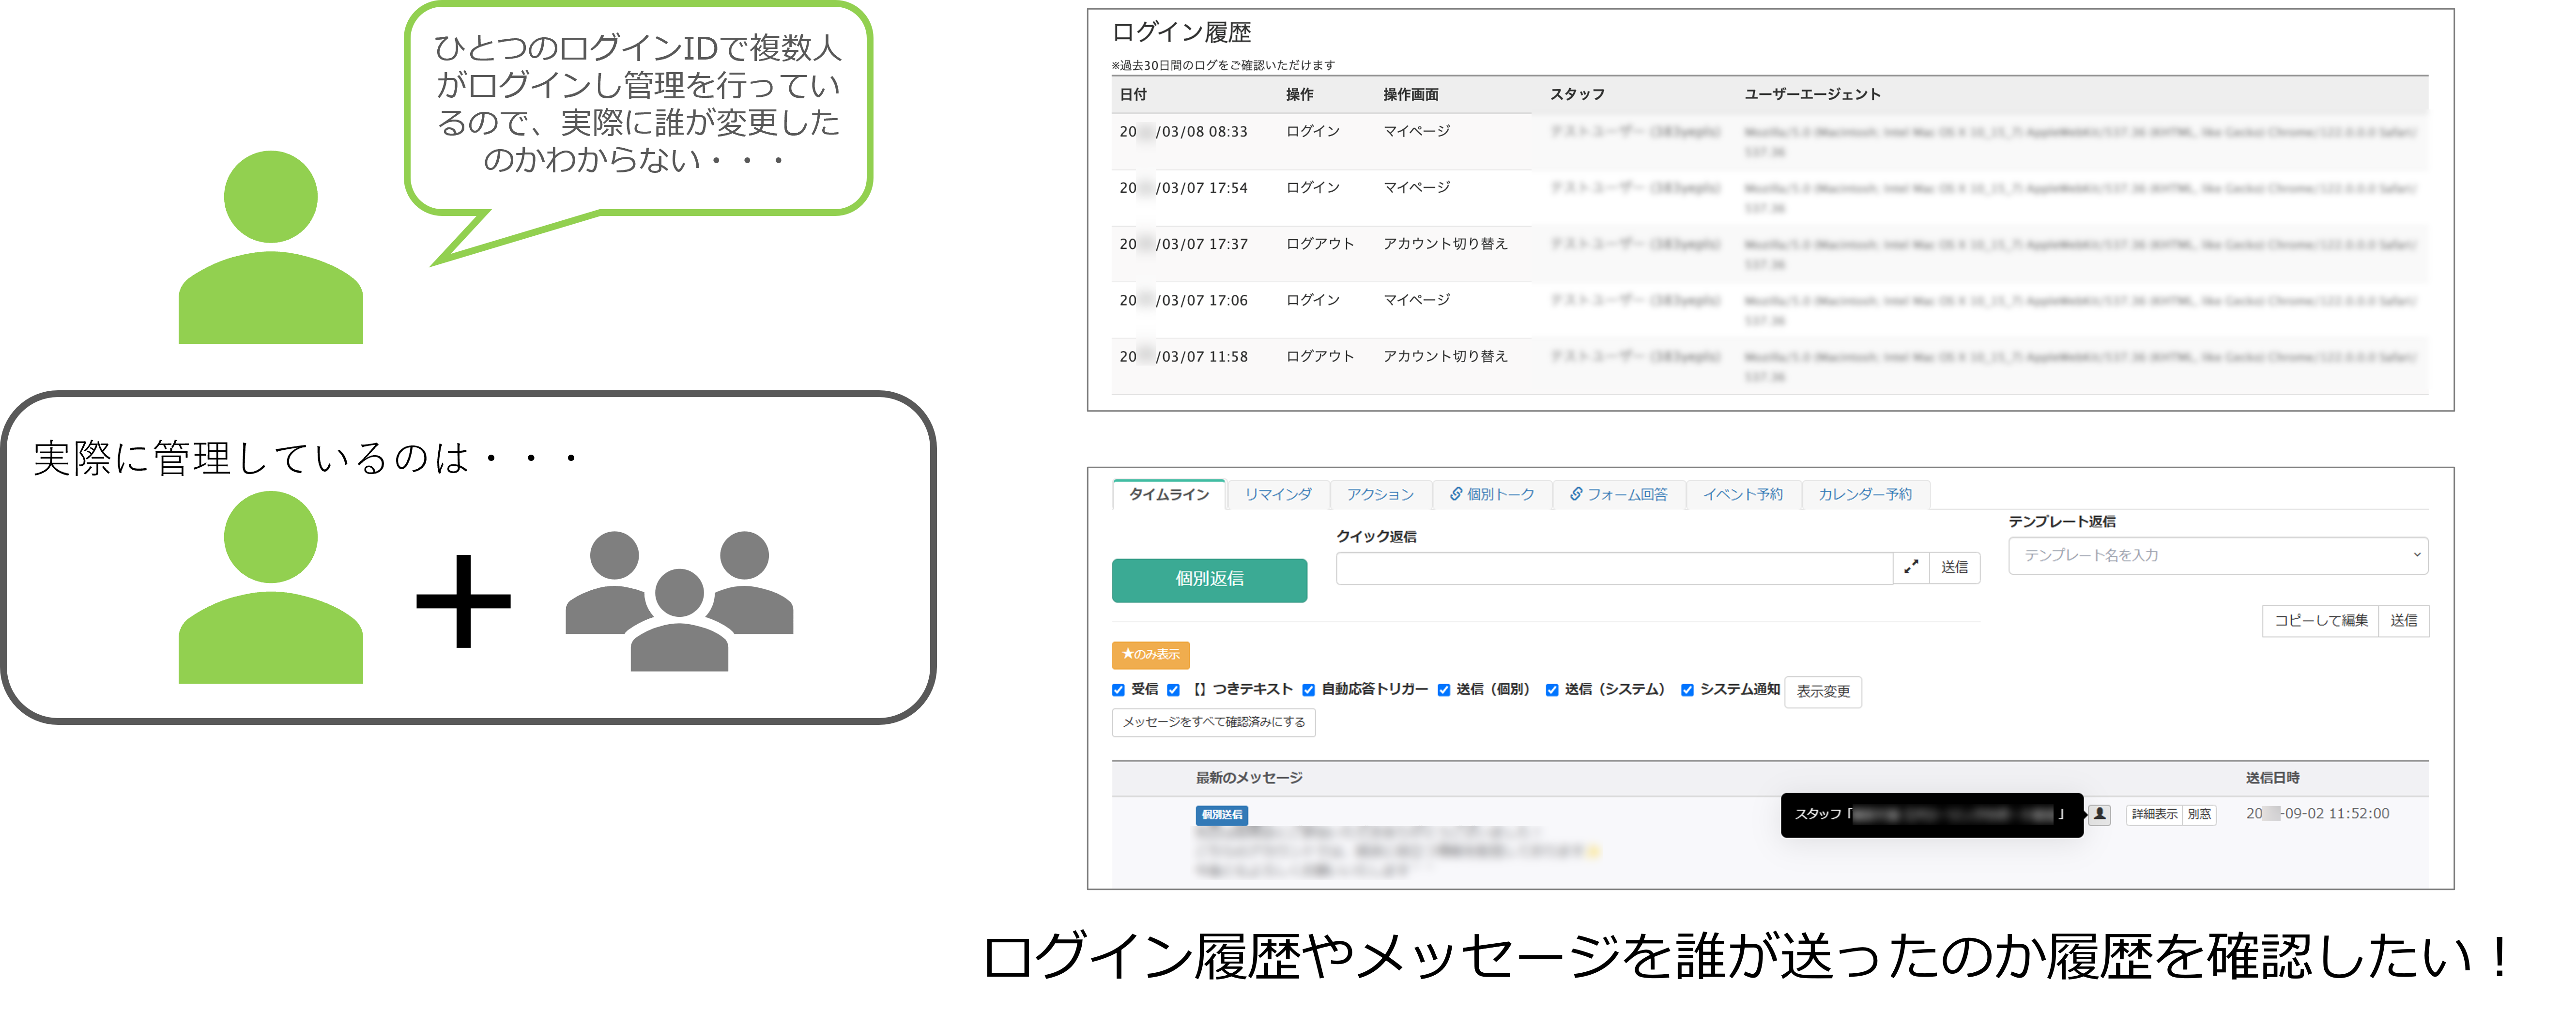Focus the クイック返信 text field
Screen dimensions: 2576x1027
point(1614,567)
